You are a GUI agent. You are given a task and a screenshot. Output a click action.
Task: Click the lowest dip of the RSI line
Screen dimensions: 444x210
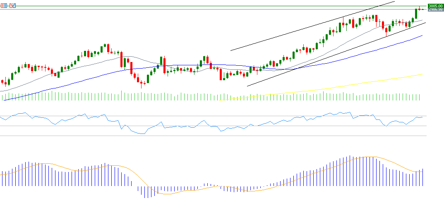(142, 134)
